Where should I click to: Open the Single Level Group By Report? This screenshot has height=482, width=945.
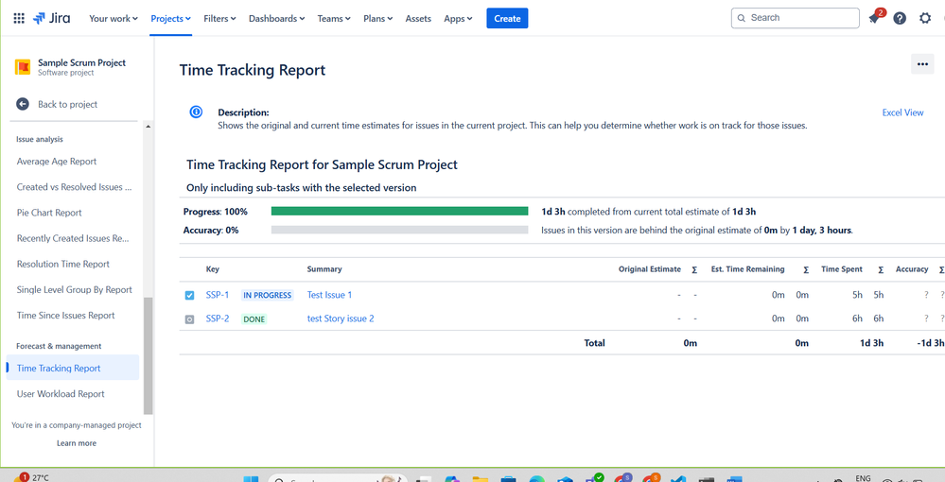[74, 290]
